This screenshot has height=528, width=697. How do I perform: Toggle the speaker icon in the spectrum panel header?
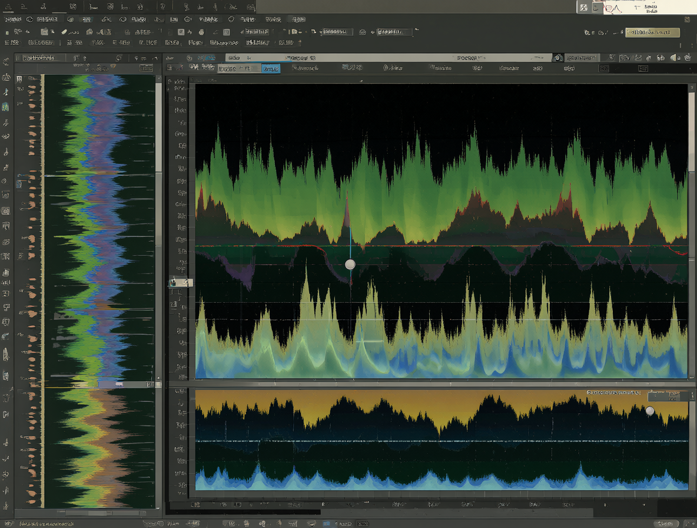click(x=673, y=58)
